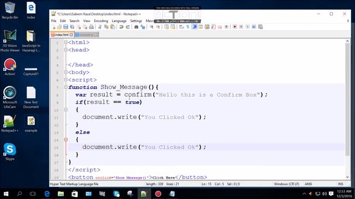
Task: Close the index.html tab with its X
Action: coord(72,35)
